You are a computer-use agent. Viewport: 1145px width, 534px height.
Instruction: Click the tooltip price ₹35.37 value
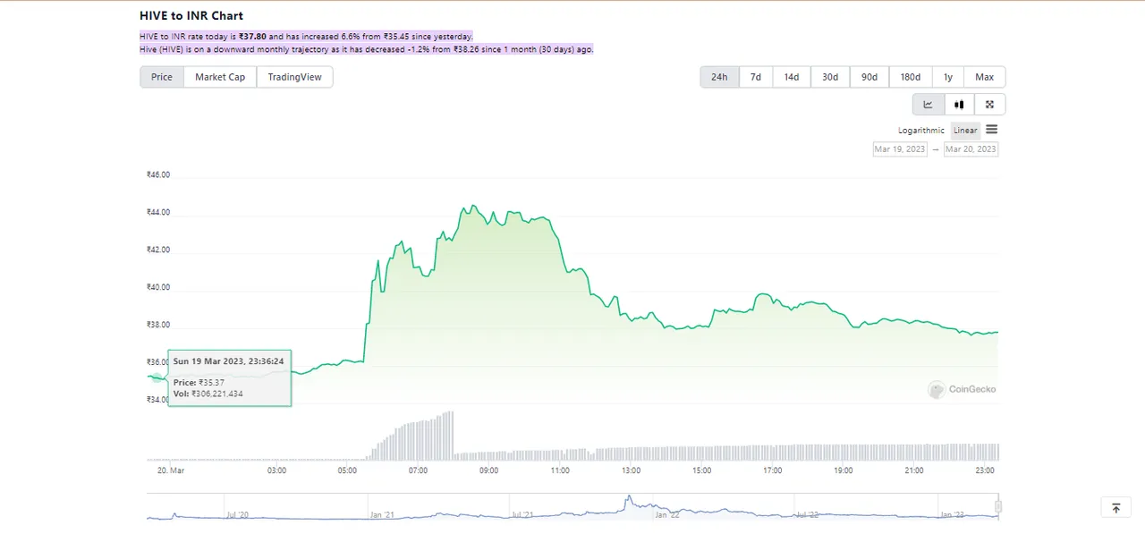point(211,383)
